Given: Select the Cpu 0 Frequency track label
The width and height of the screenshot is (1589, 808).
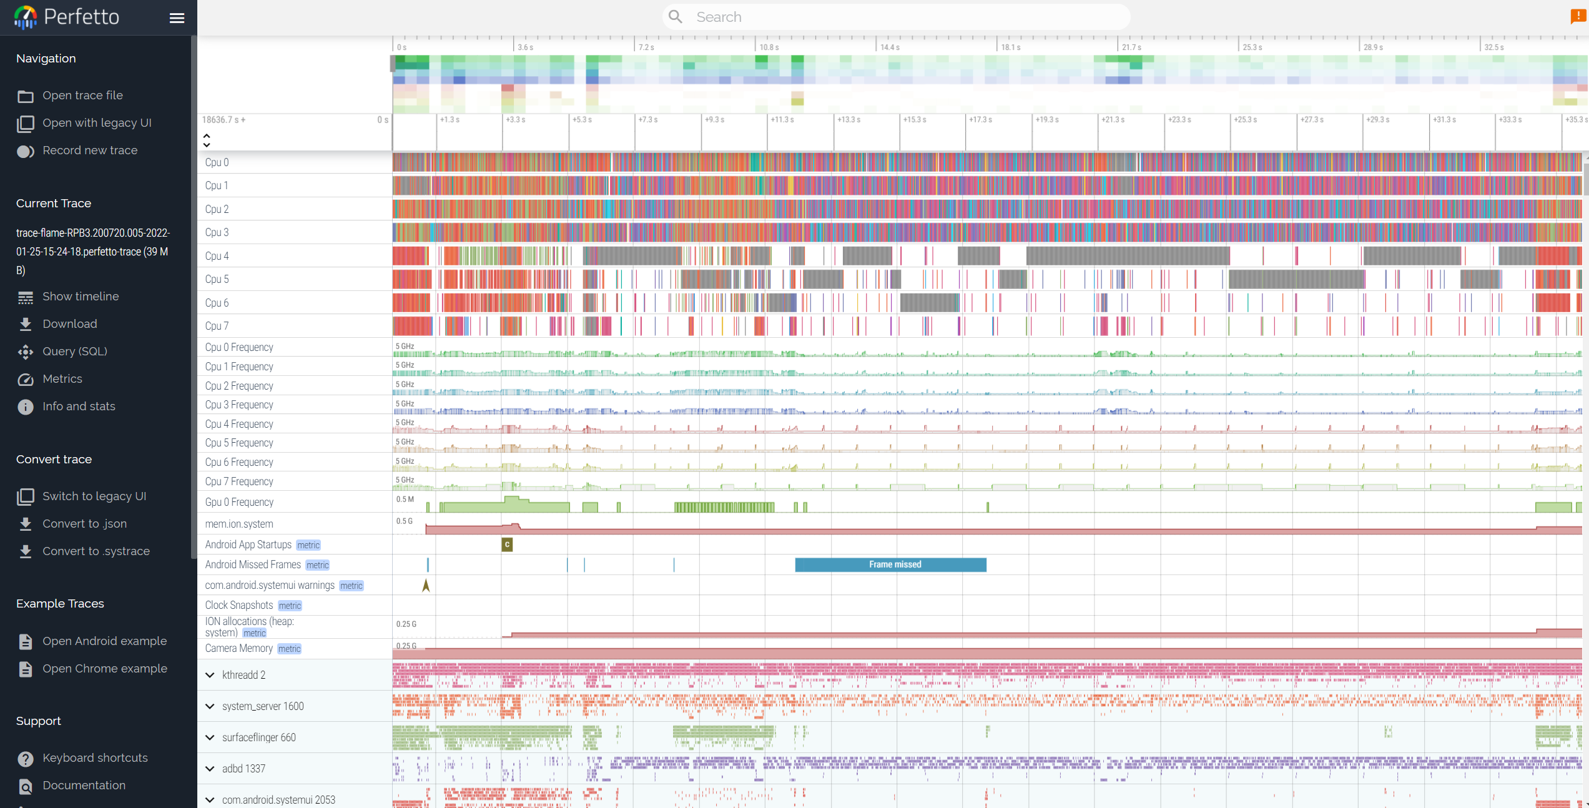Looking at the screenshot, I should coord(239,347).
